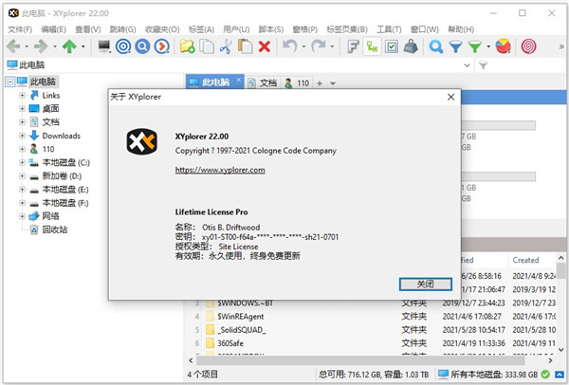Screen dimensions: 569x385
Task: Open the 编辑(E) menu
Action: tap(53, 29)
